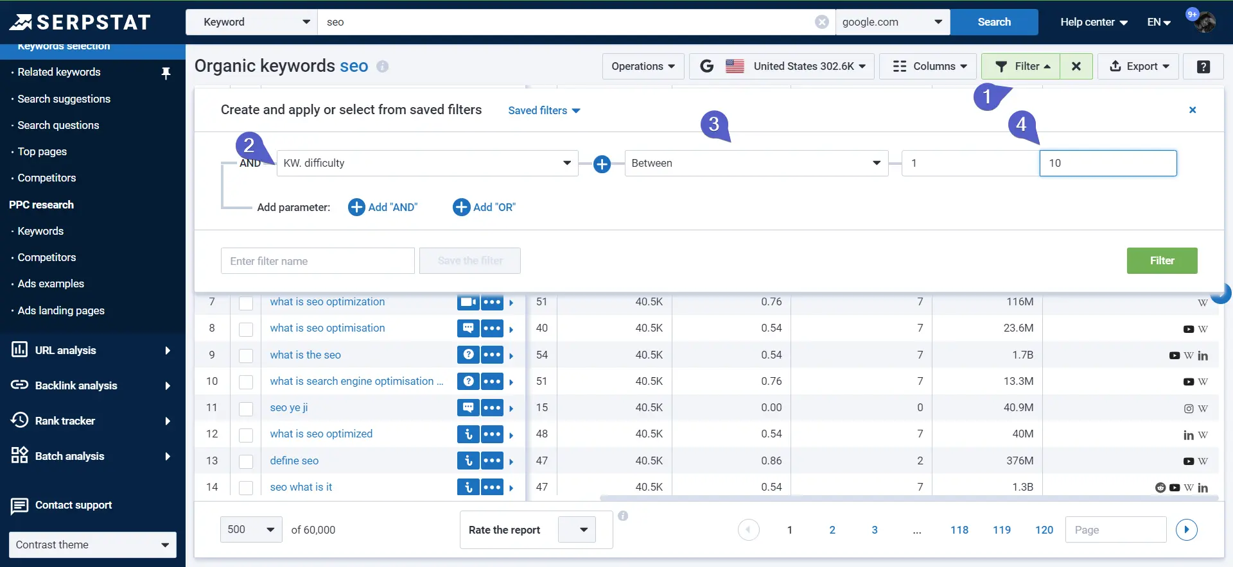
Task: Select checkbox for what is seo optimized
Action: tap(246, 435)
